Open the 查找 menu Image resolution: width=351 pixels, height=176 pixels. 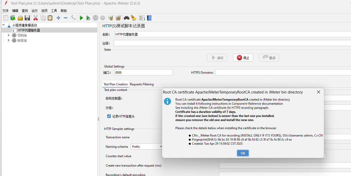pyautogui.click(x=25, y=11)
